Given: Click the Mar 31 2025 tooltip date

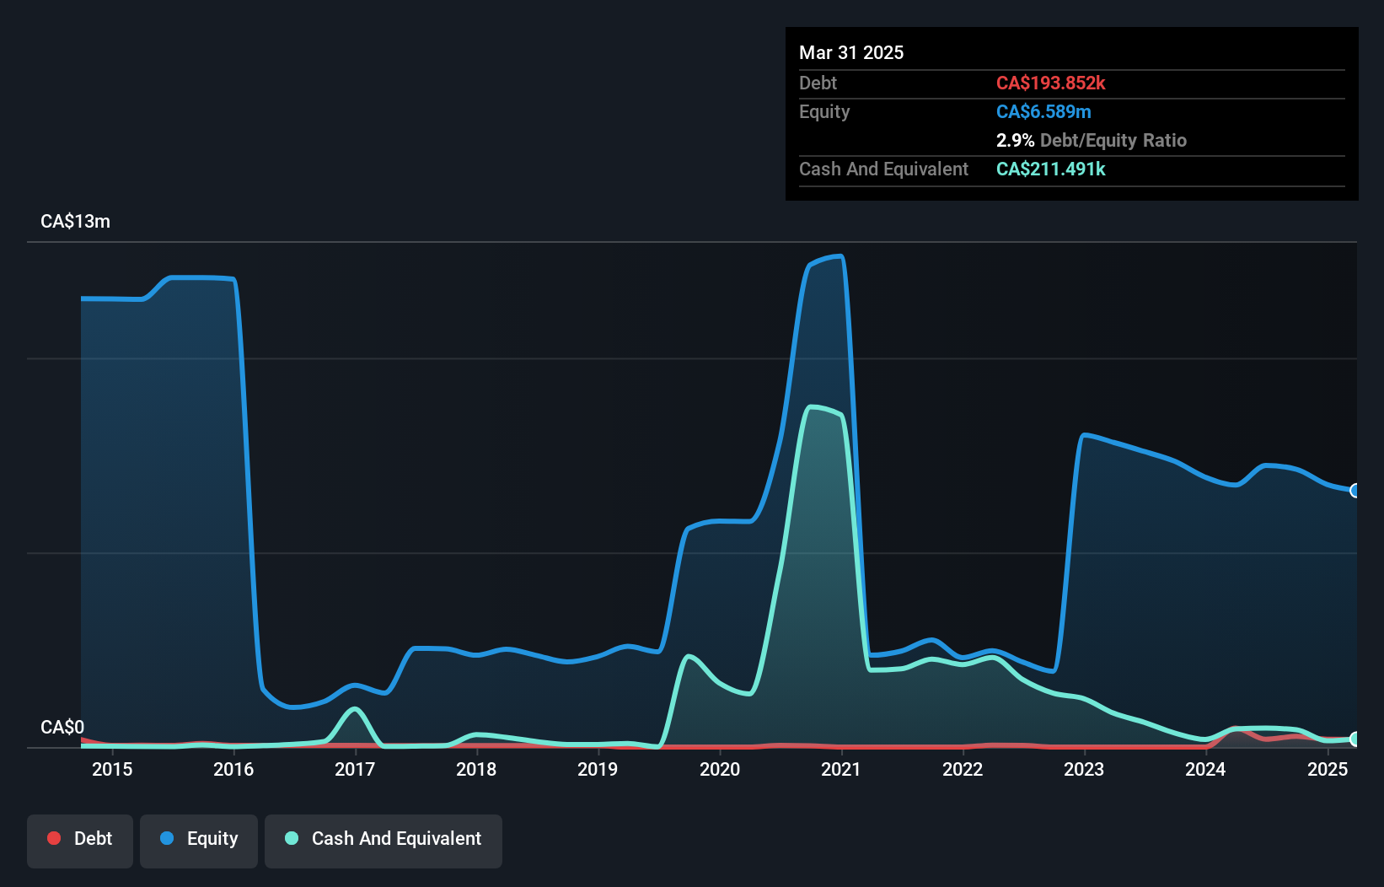Looking at the screenshot, I should tap(851, 52).
